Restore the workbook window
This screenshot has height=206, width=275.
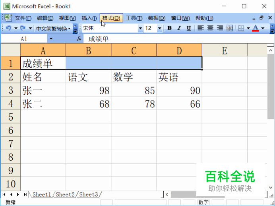[261, 18]
